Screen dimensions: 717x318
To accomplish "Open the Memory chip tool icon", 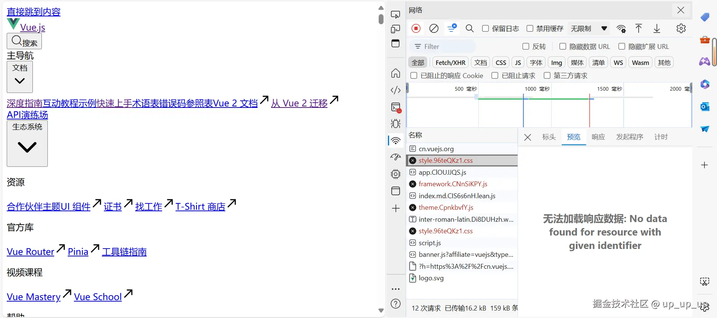I will click(395, 174).
